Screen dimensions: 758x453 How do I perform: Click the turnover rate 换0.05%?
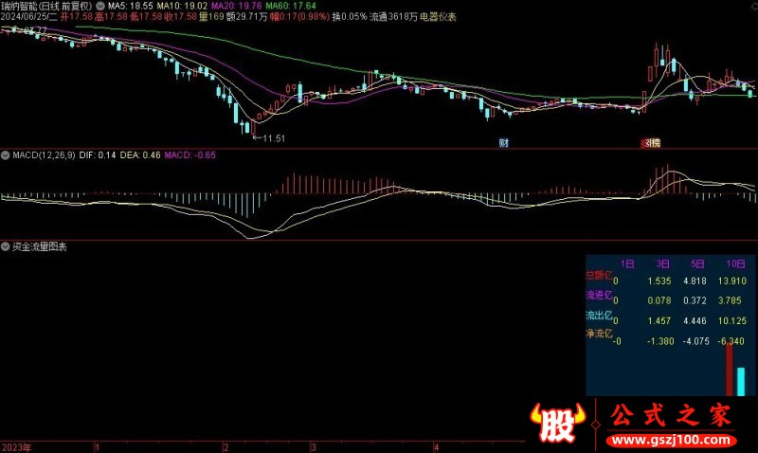[x=350, y=17]
